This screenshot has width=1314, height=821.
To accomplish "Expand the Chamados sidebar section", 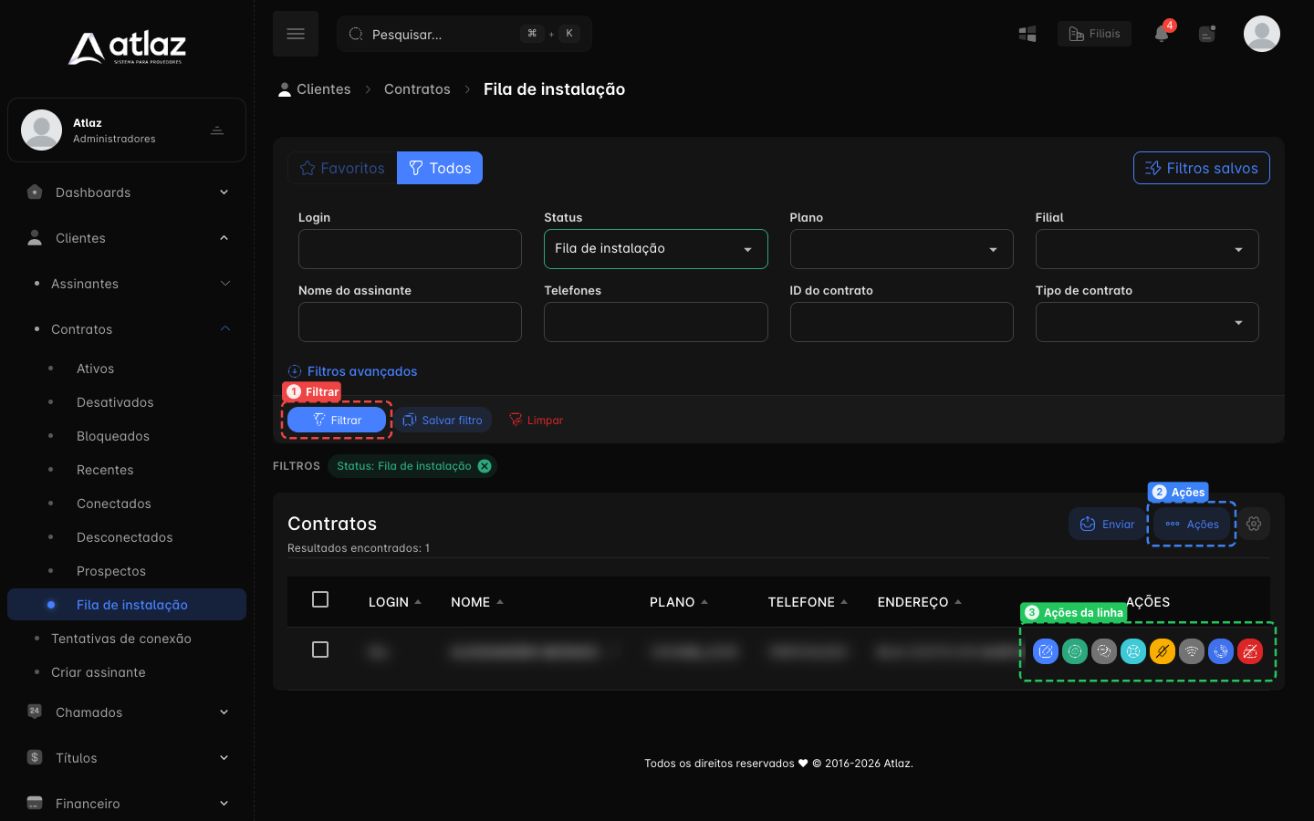I will [127, 712].
